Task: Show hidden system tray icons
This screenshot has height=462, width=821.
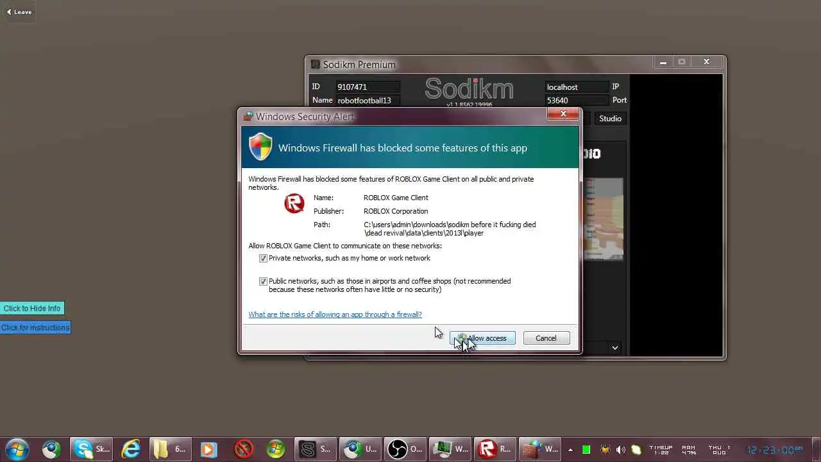Action: (570, 450)
